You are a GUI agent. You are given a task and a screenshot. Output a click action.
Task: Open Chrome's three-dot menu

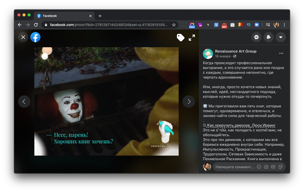pos(285,25)
